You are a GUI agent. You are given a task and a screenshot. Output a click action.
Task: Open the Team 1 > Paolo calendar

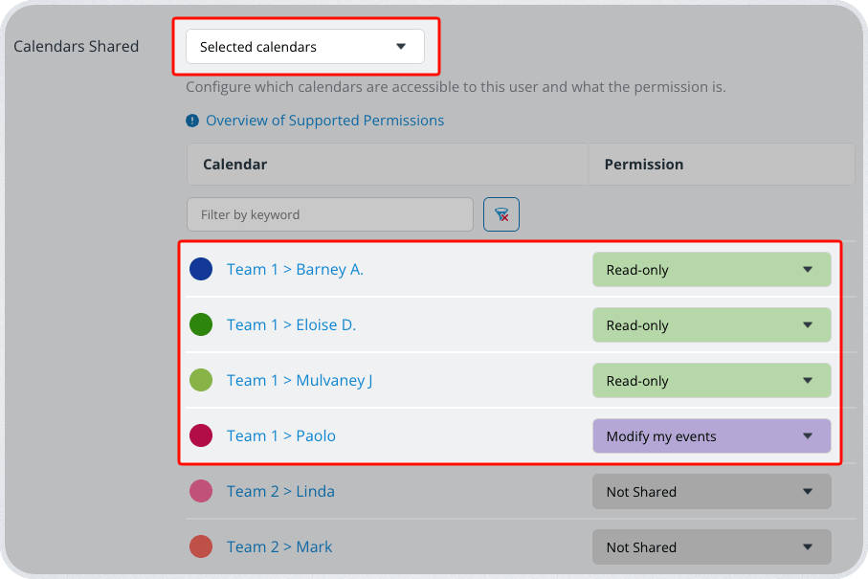coord(281,436)
